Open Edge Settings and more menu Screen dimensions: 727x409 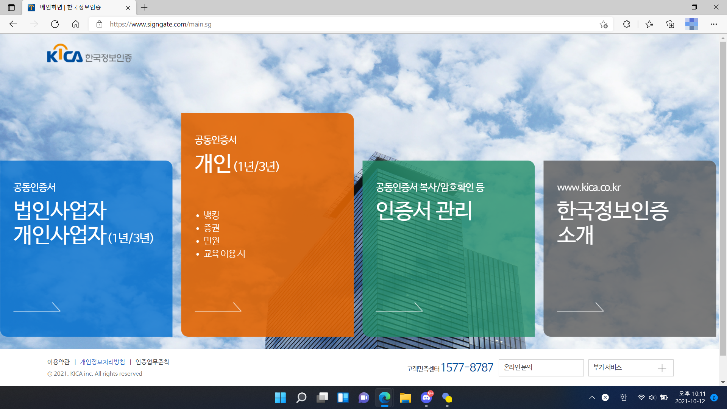point(713,24)
